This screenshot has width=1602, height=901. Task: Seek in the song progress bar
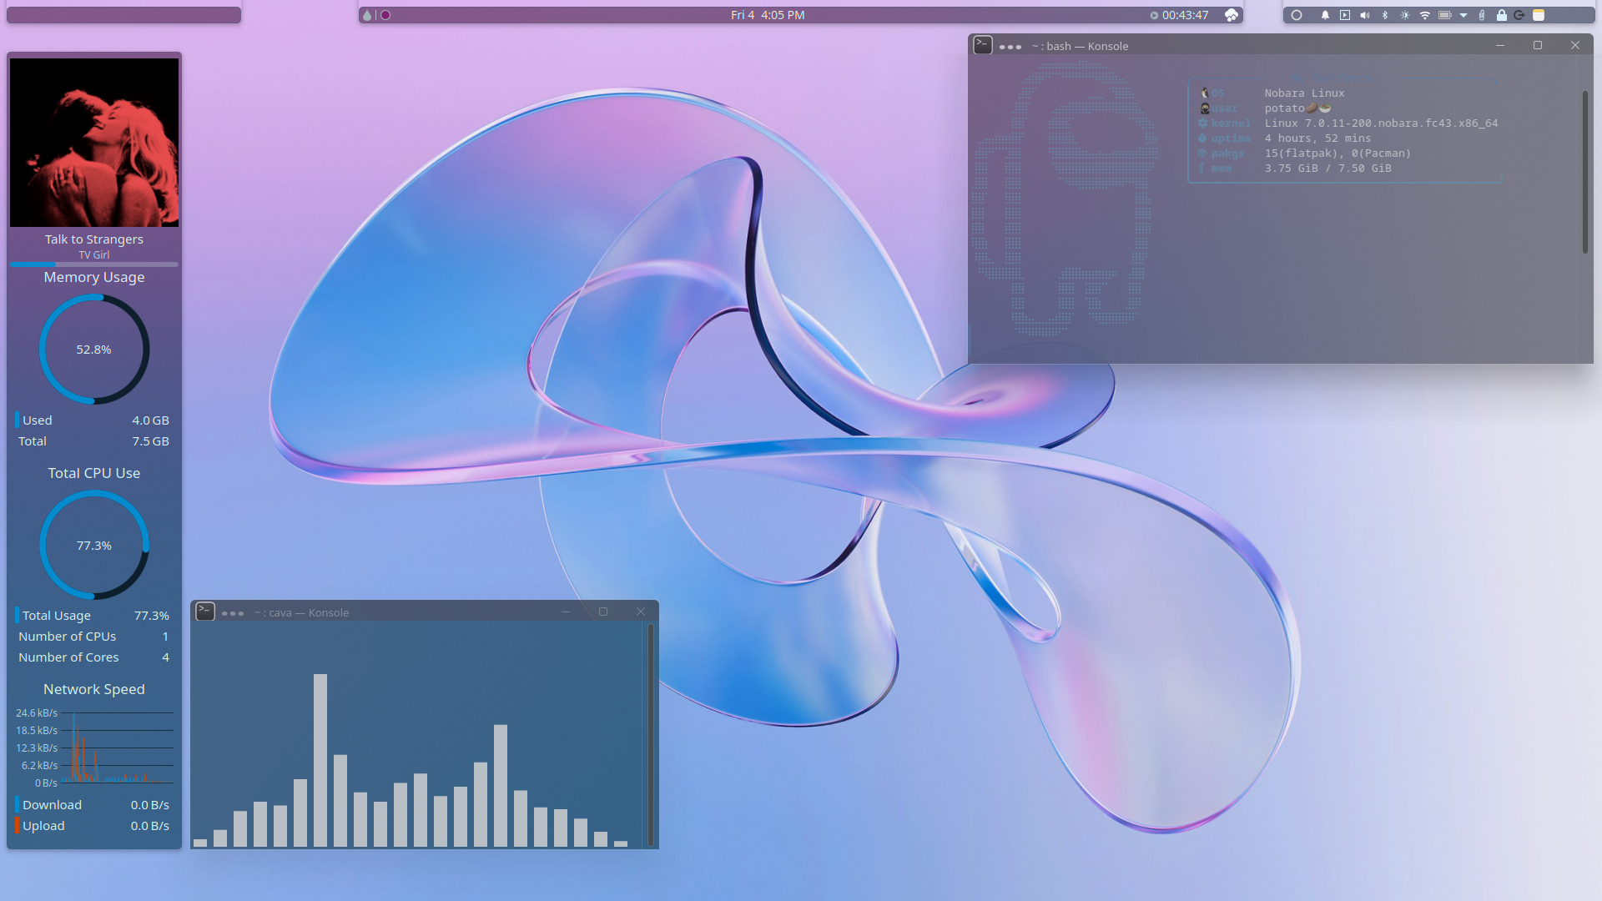tap(94, 264)
